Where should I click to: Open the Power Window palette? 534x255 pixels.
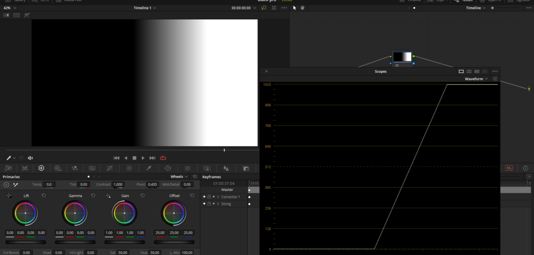(x=167, y=168)
